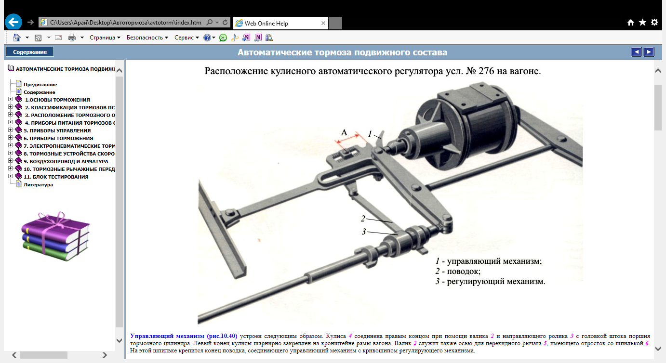Viewport: 666px width, 363px height.
Task: Click contents panel horizontal scroll-right arrow
Action: pyautogui.click(x=105, y=355)
